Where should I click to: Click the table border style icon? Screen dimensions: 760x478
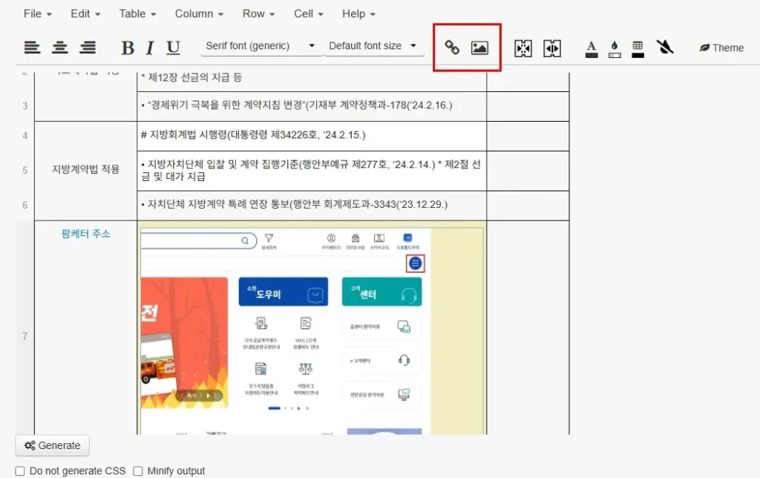(637, 48)
